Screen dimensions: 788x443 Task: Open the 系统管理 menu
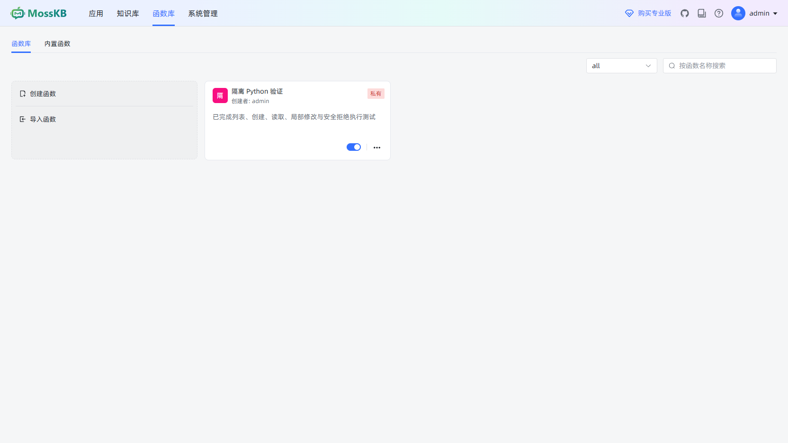(203, 13)
